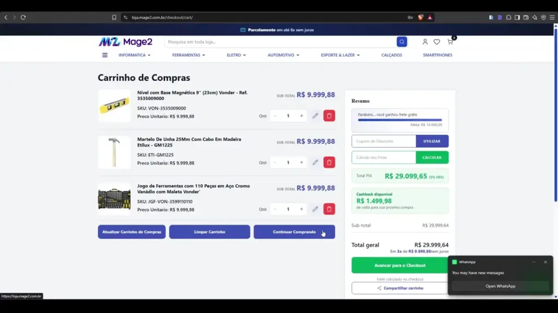Screen dimensions: 558x313
Task: Click the browser forward arrow
Action: (x=14, y=17)
